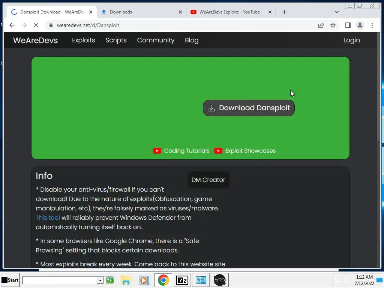Expand the taskbar address dropdown arrow

[x=100, y=280]
